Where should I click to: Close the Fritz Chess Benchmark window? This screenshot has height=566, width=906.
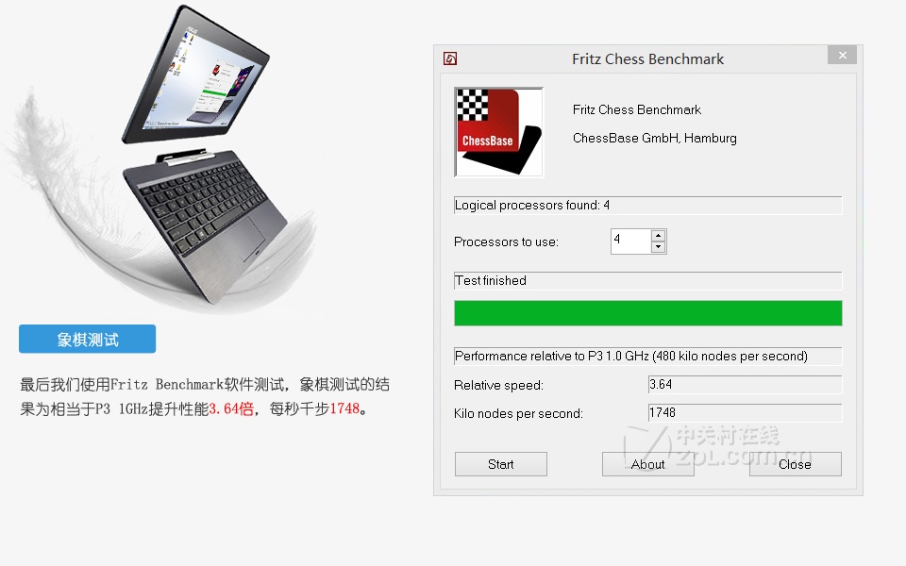pos(842,55)
